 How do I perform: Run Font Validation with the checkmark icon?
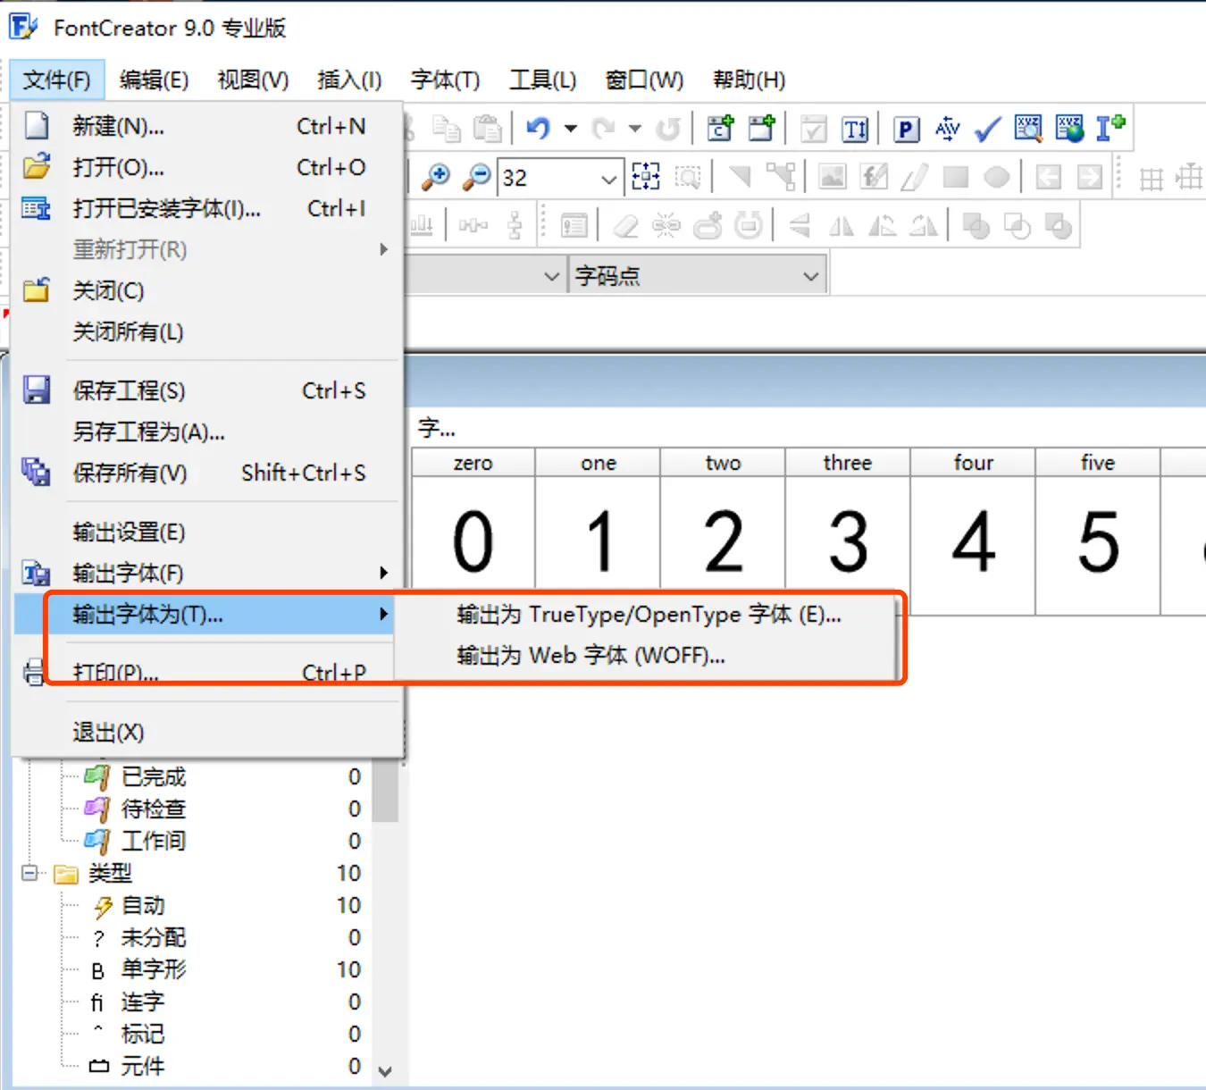coord(986,128)
